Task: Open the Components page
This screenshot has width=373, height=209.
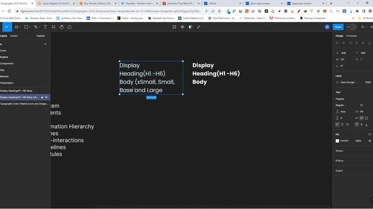Action: (6, 63)
